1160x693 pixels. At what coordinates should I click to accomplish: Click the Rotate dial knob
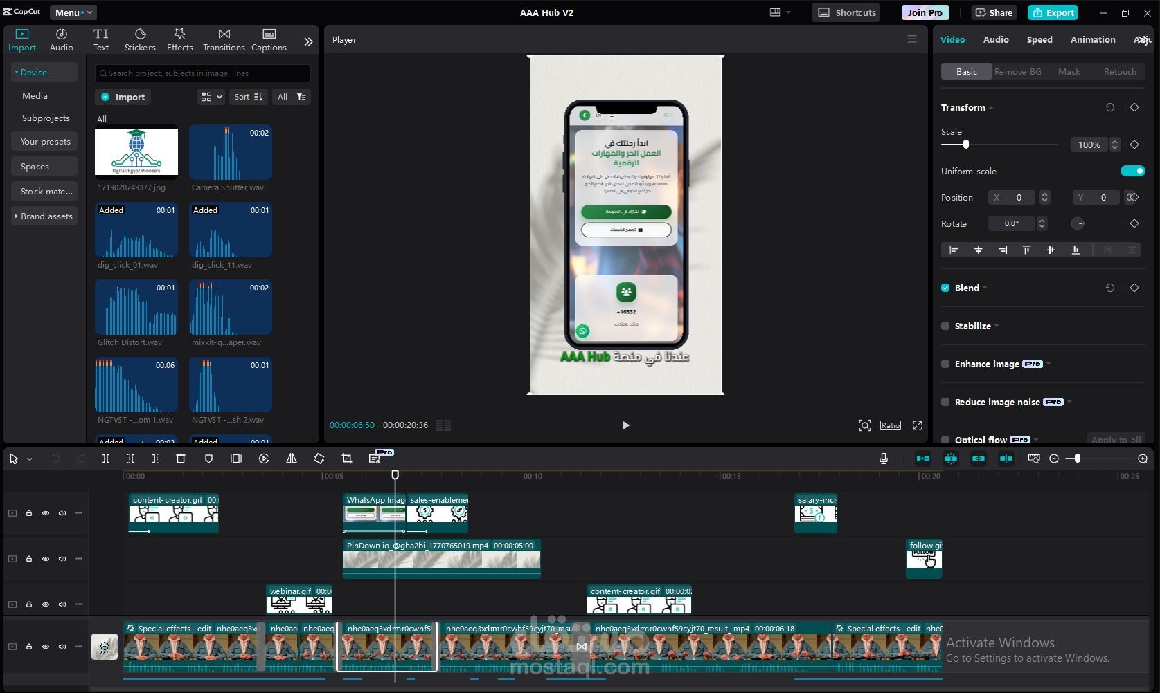(1078, 223)
